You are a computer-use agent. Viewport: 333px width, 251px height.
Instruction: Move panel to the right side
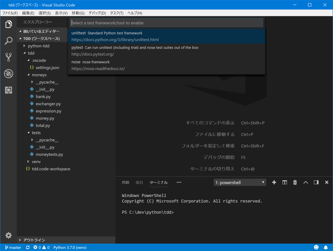[316, 182]
